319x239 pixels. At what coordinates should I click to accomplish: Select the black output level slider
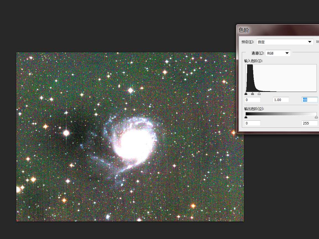(246, 117)
